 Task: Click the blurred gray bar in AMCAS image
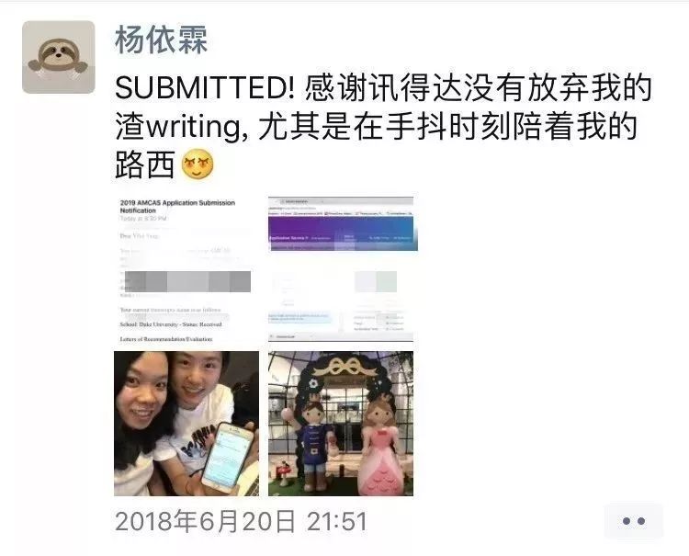tap(187, 281)
